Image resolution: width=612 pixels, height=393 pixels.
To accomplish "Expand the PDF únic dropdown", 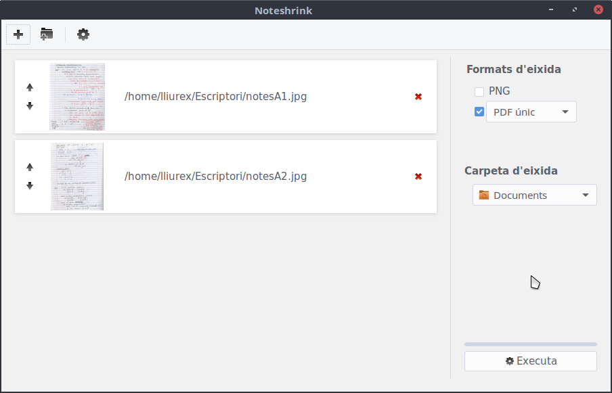I will (x=531, y=112).
